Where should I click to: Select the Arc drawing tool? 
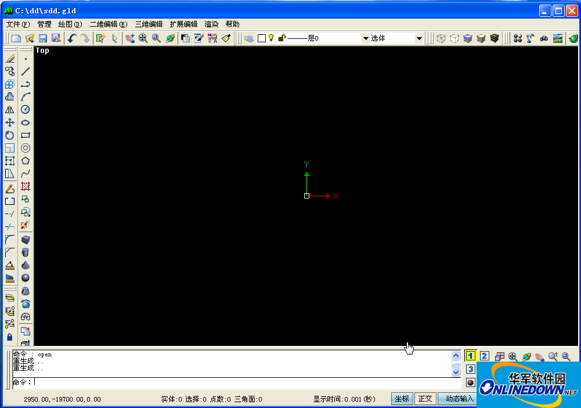26,97
